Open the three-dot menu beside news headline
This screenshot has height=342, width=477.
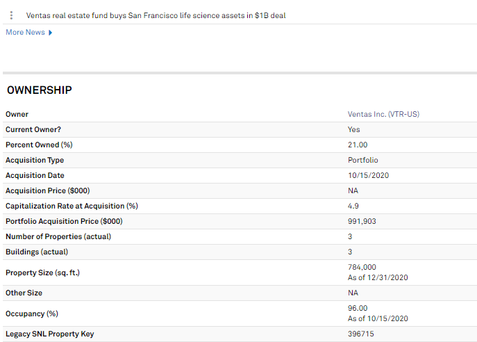click(11, 15)
